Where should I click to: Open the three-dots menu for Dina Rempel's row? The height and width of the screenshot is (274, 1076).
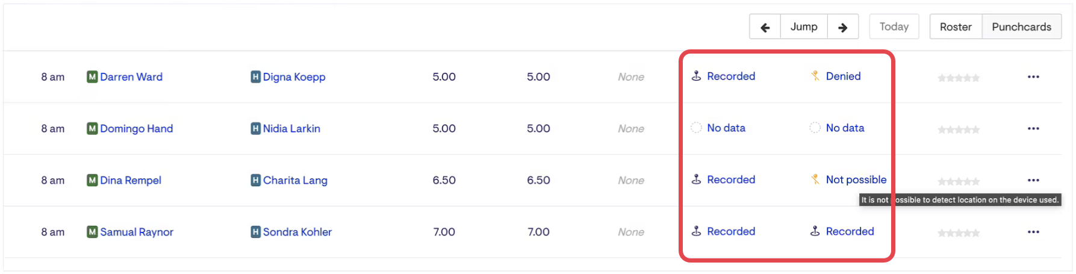pyautogui.click(x=1033, y=181)
